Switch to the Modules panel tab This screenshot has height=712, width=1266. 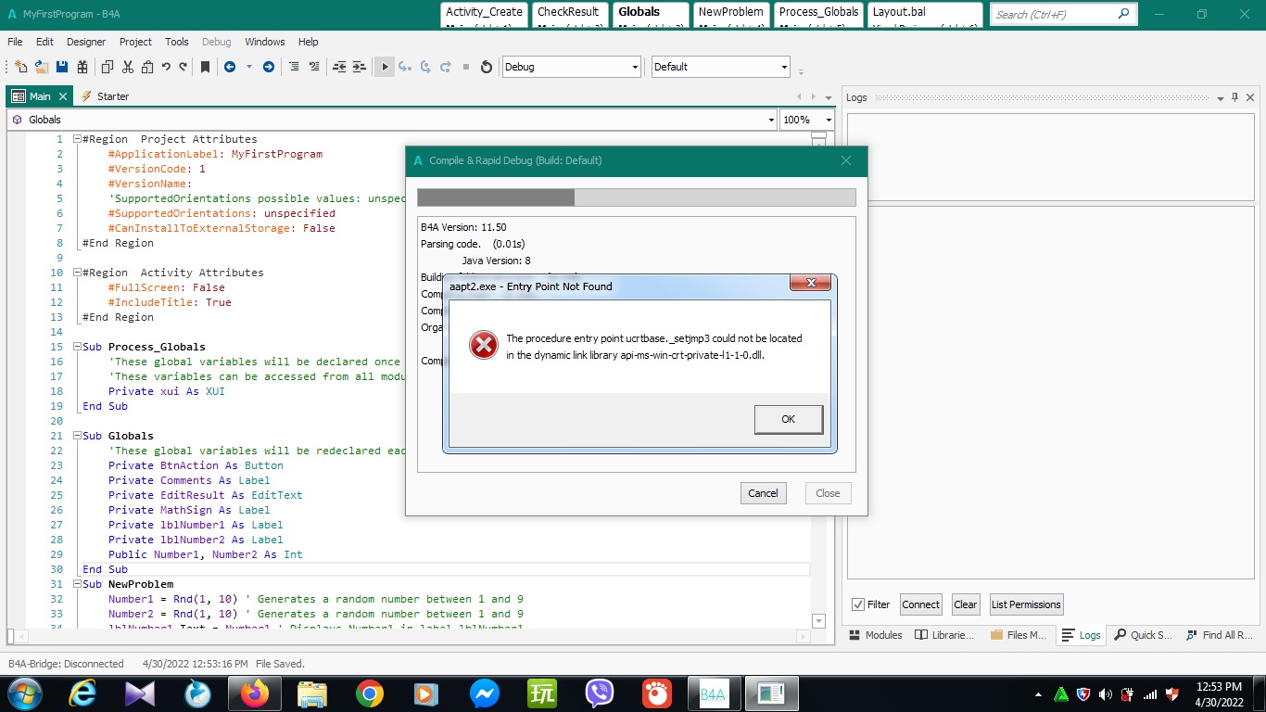(876, 635)
